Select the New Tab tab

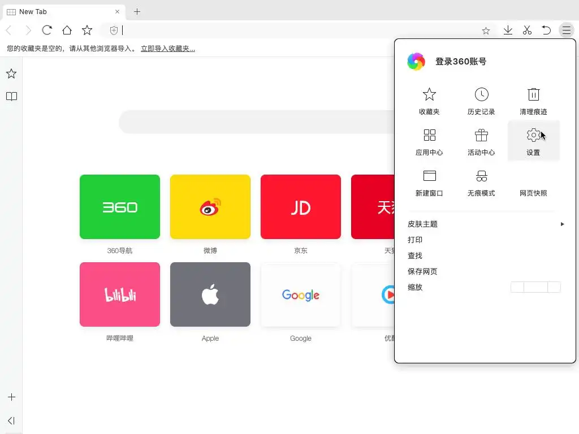[64, 12]
